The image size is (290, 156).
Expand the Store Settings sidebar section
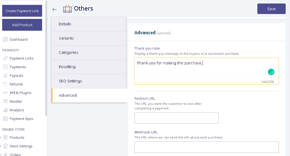(x=1, y=146)
